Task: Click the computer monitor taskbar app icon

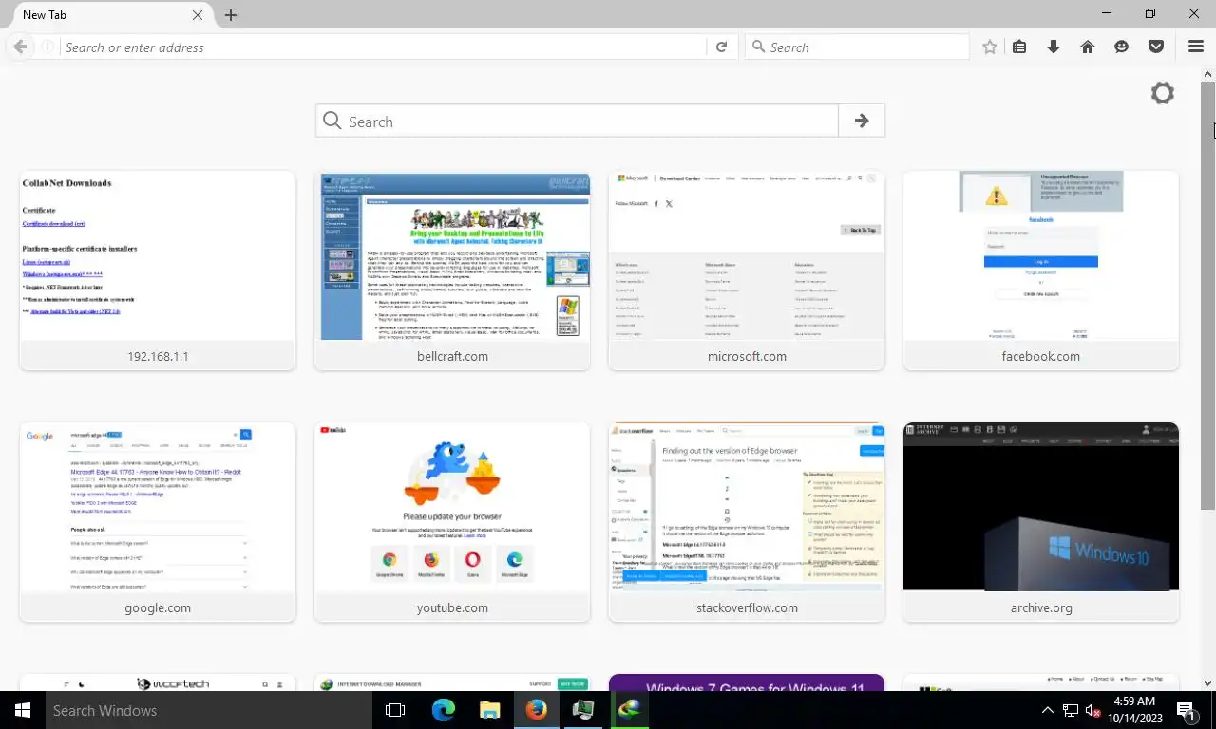Action: click(x=582, y=710)
